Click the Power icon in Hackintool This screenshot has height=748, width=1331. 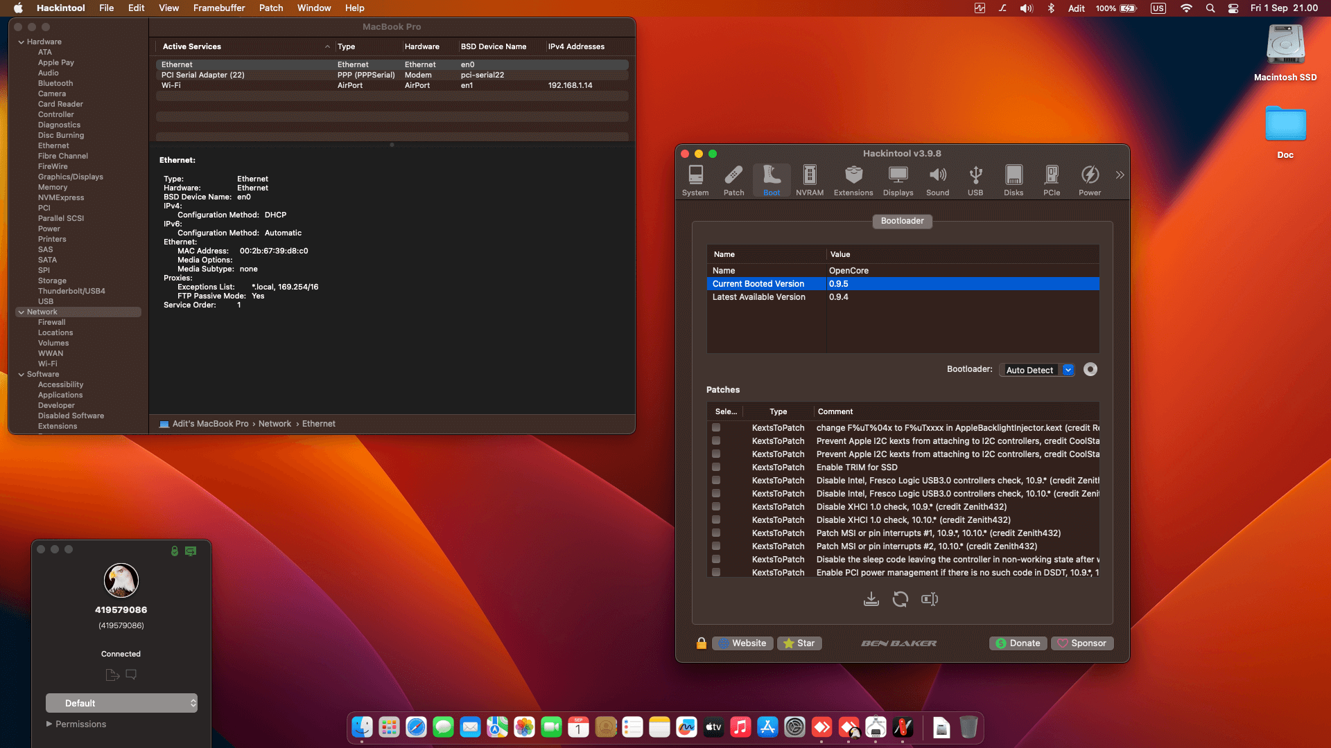tap(1090, 180)
